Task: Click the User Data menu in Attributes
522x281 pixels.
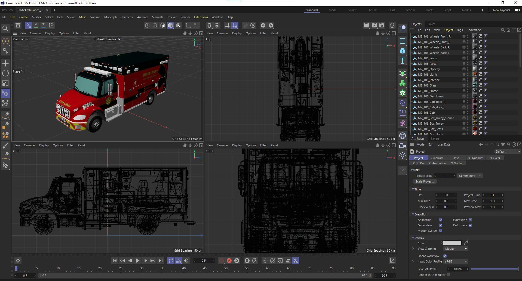Action: pyautogui.click(x=444, y=144)
